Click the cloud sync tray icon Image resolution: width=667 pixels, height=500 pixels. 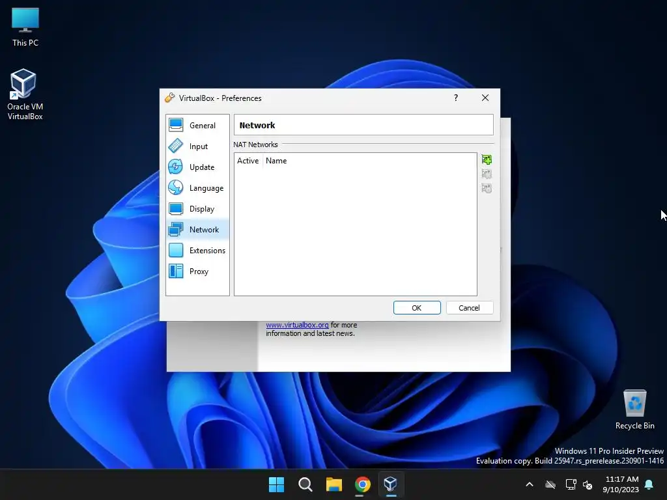click(x=550, y=484)
